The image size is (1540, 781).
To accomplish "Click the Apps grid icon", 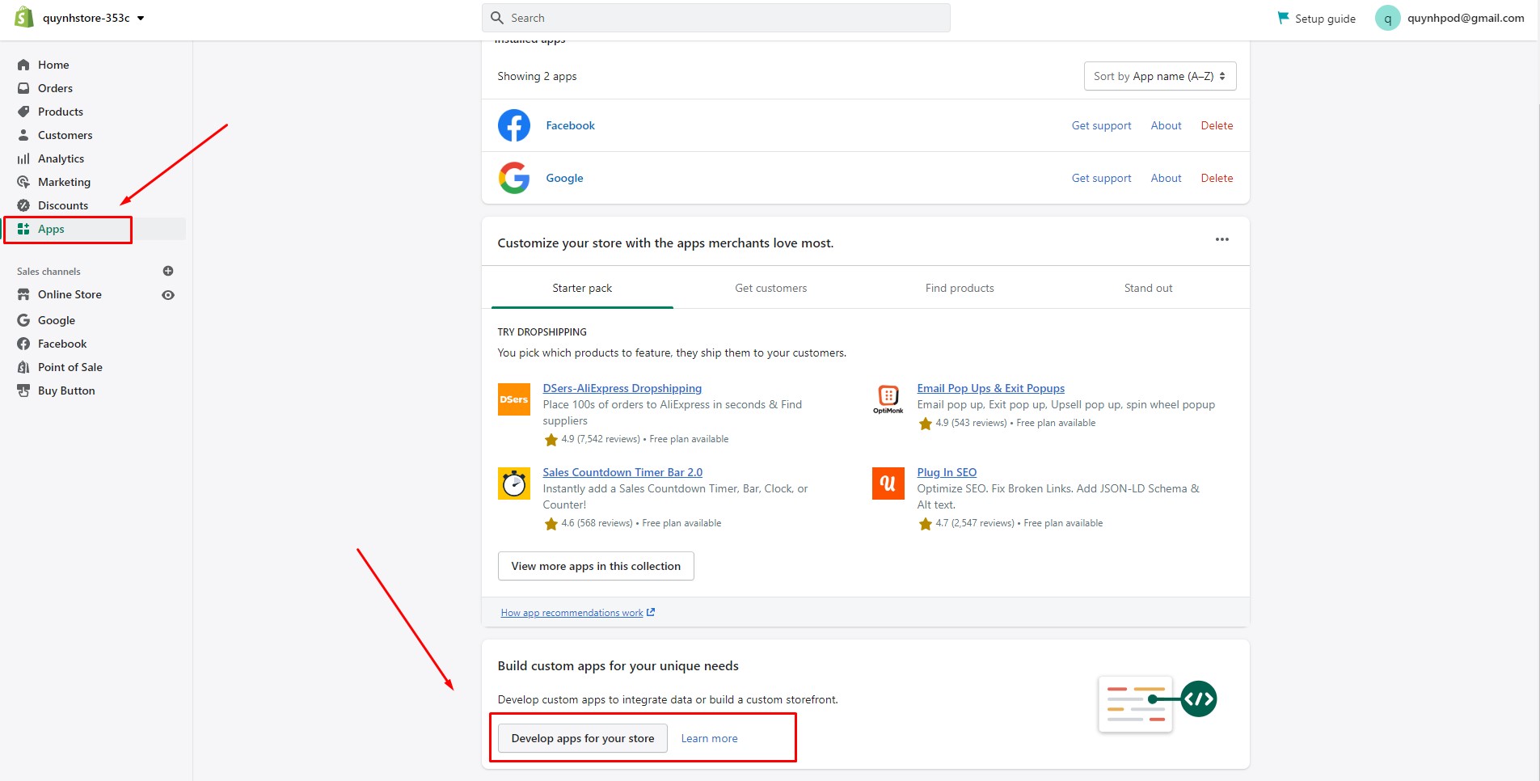I will (23, 229).
